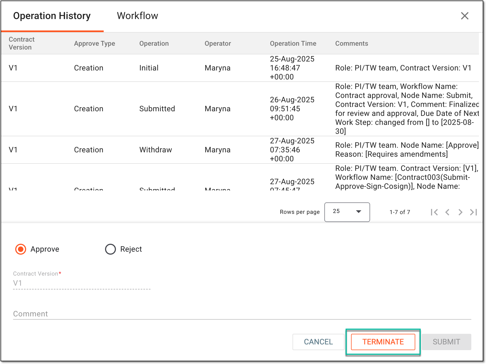The height and width of the screenshot is (364, 486).
Task: Click the Contract Version V1 field
Action: 82,283
